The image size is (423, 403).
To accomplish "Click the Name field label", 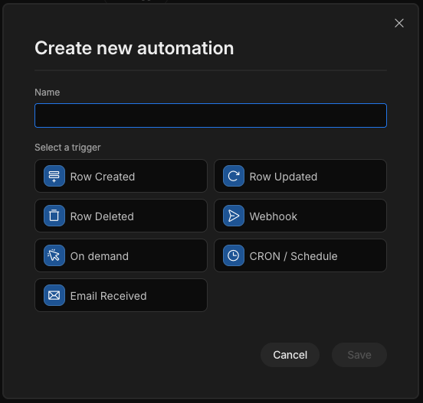I will 48,93.
